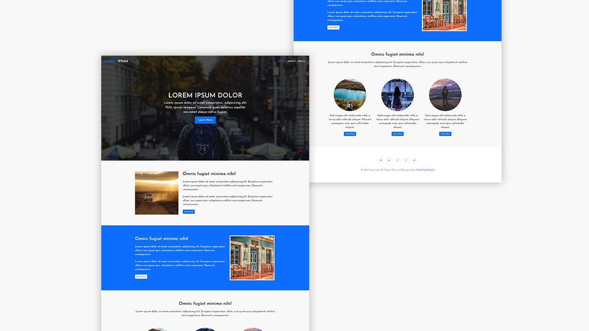
Task: Select MENU 2 in the navigation bar
Action: [x=291, y=61]
